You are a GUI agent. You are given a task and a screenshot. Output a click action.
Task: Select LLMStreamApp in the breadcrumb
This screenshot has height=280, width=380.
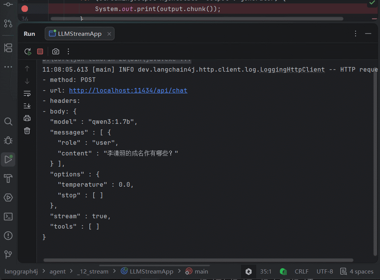point(147,272)
